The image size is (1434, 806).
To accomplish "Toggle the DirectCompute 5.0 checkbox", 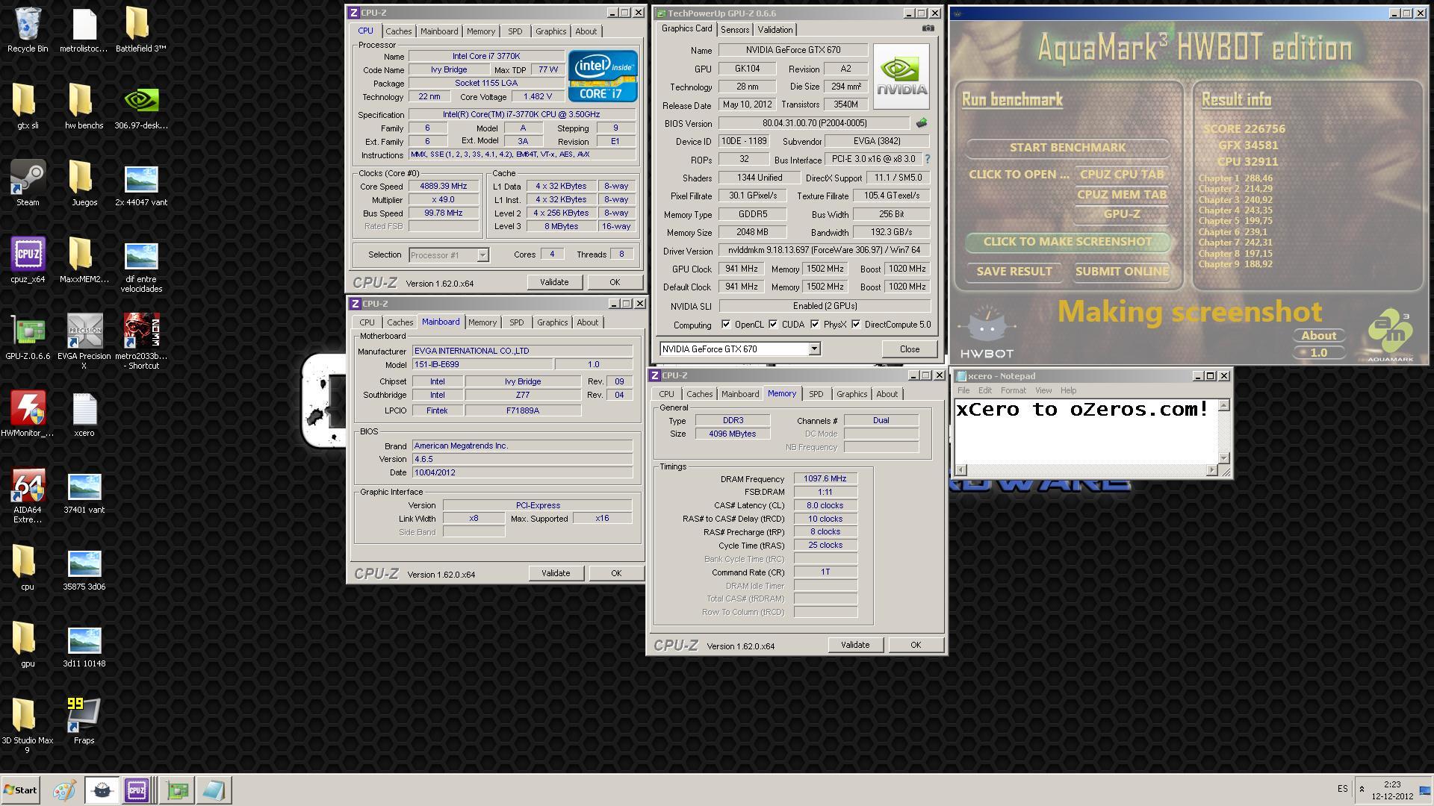I will [856, 325].
